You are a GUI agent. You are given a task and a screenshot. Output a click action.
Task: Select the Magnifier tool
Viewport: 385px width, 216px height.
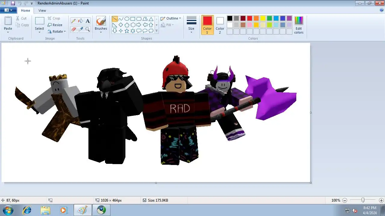[x=88, y=29]
